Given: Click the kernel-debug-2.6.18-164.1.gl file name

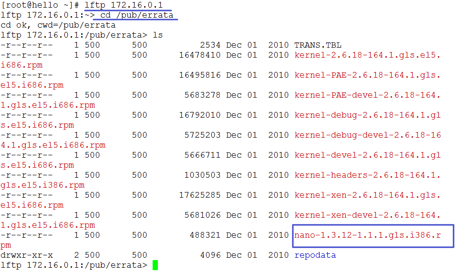Looking at the screenshot, I should pos(367,115).
